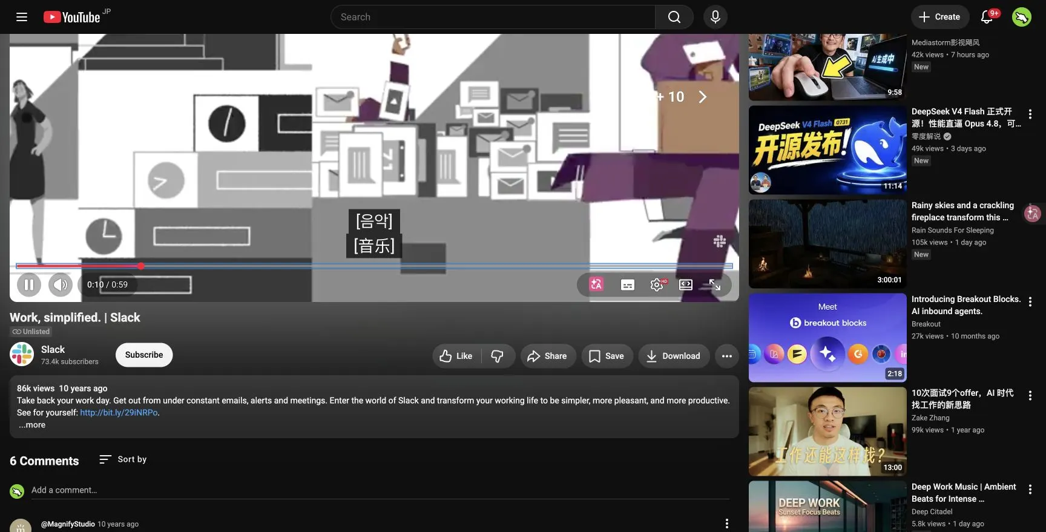Play the Zake Zhang video thumbnail
This screenshot has height=532, width=1046.
tap(827, 432)
